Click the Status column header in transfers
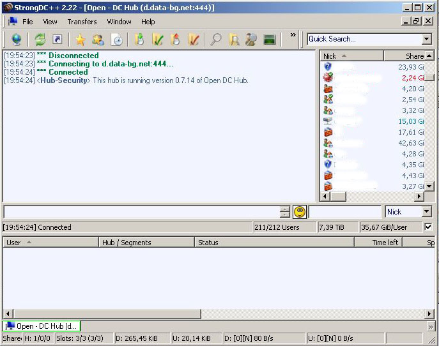The height and width of the screenshot is (346, 439). 274,242
